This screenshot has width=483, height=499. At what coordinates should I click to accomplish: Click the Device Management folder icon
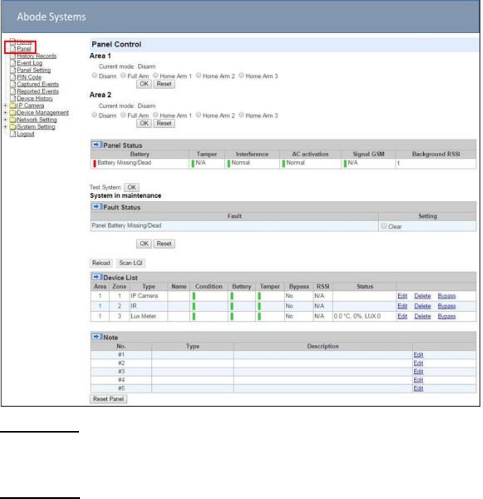pos(13,112)
